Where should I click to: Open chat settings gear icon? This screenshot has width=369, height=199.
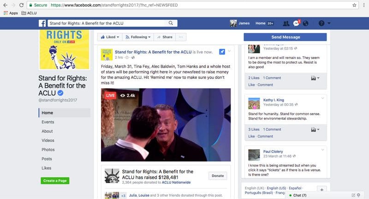coord(358,195)
